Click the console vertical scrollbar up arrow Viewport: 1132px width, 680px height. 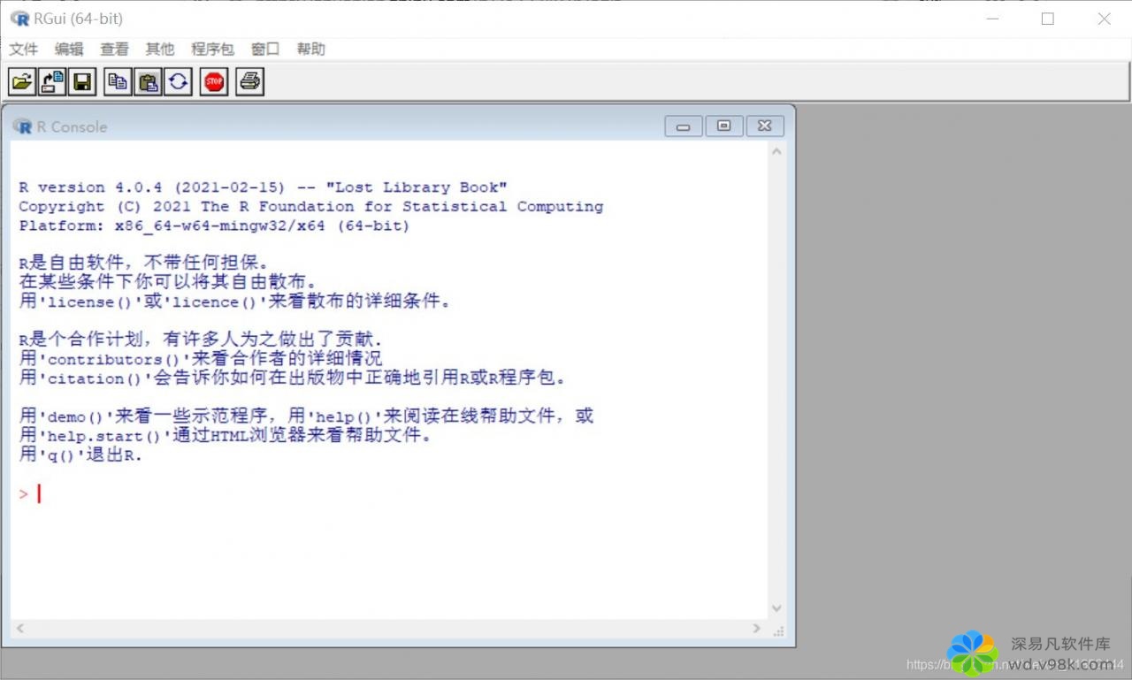pyautogui.click(x=776, y=152)
